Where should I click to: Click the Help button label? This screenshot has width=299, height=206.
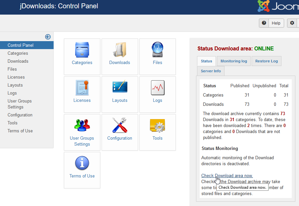[x=276, y=23]
